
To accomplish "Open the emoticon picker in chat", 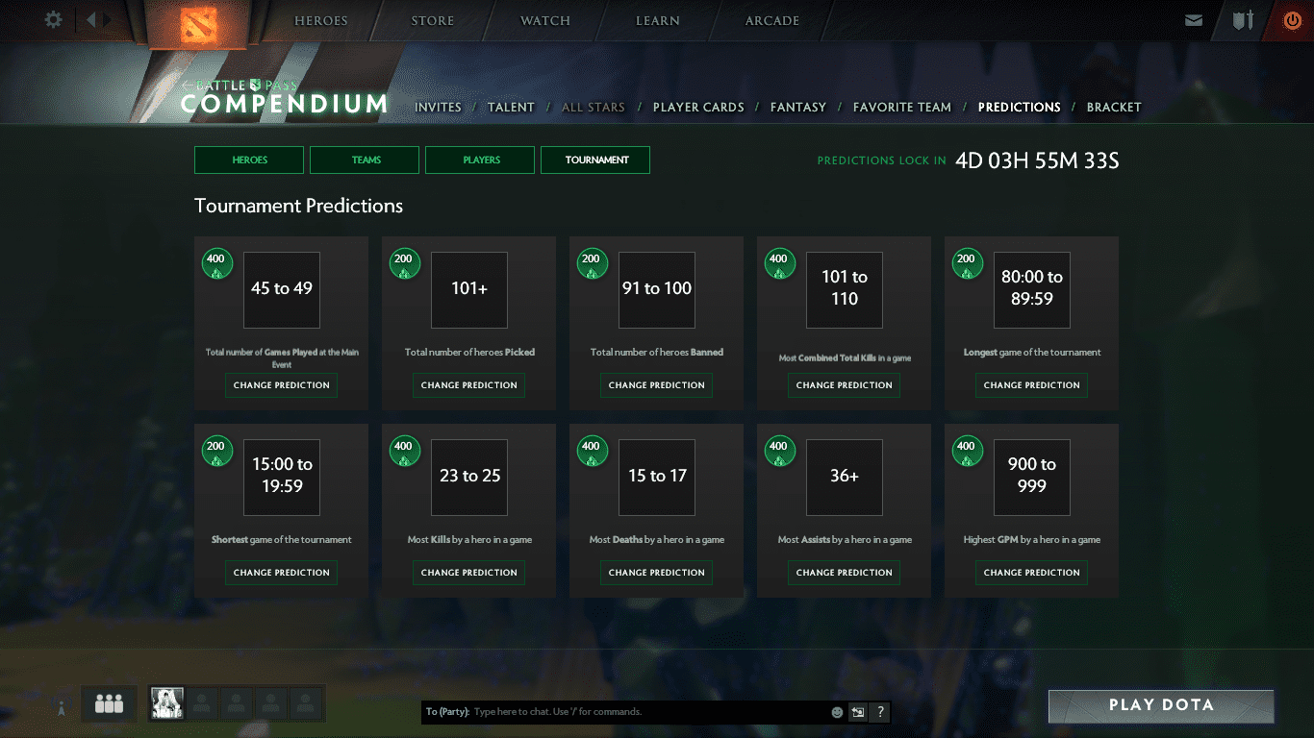I will 837,712.
